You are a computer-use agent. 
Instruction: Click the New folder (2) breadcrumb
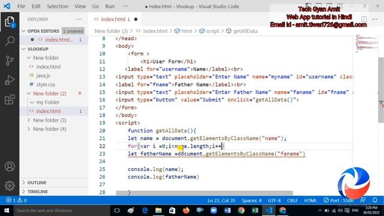112,31
